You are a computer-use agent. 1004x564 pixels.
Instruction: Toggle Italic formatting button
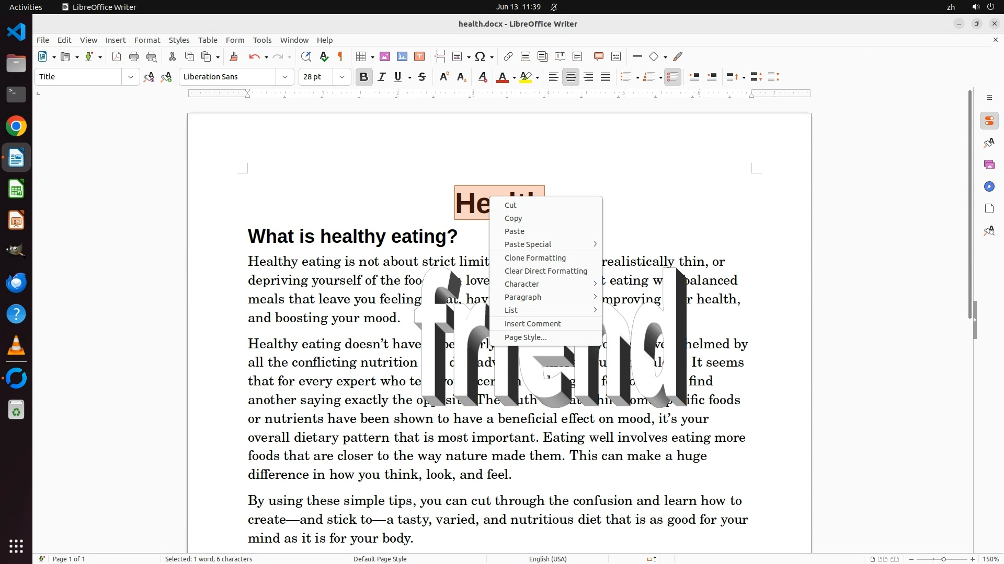point(382,77)
